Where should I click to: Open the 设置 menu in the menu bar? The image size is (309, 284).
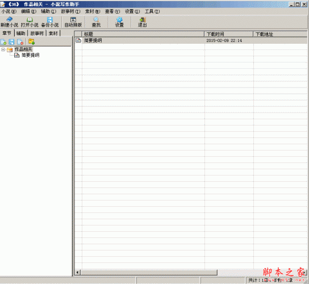coord(132,11)
